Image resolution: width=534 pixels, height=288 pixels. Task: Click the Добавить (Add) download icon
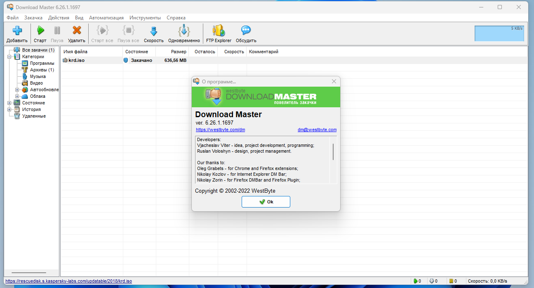17,31
